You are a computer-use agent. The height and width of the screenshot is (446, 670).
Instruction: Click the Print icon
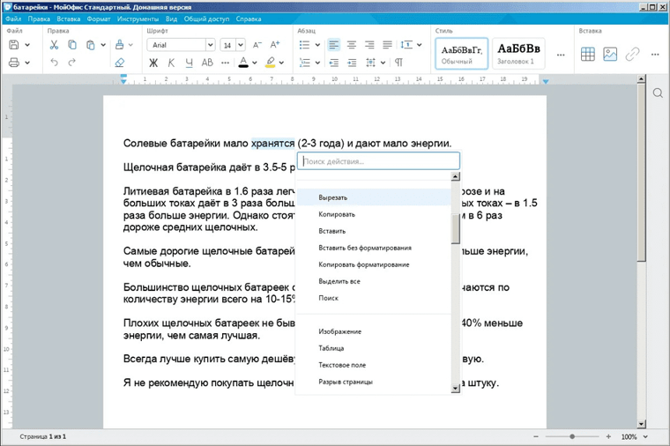14,63
